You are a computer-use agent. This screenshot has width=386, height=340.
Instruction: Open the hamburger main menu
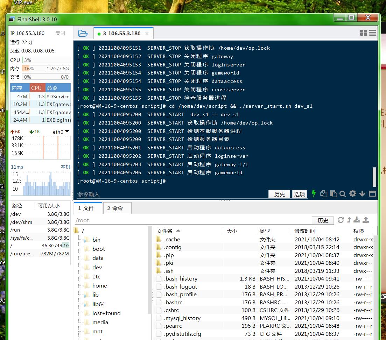tap(373, 33)
